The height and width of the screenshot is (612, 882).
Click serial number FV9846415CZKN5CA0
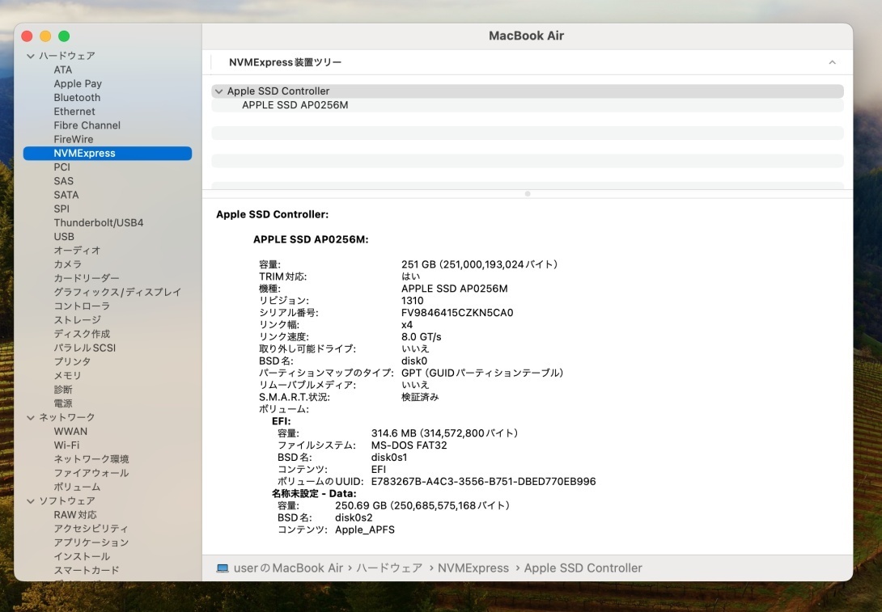click(457, 313)
